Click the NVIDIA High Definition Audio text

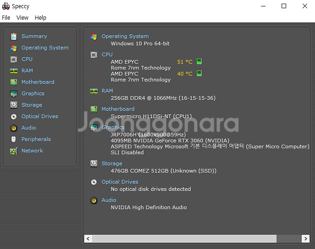tap(149, 207)
